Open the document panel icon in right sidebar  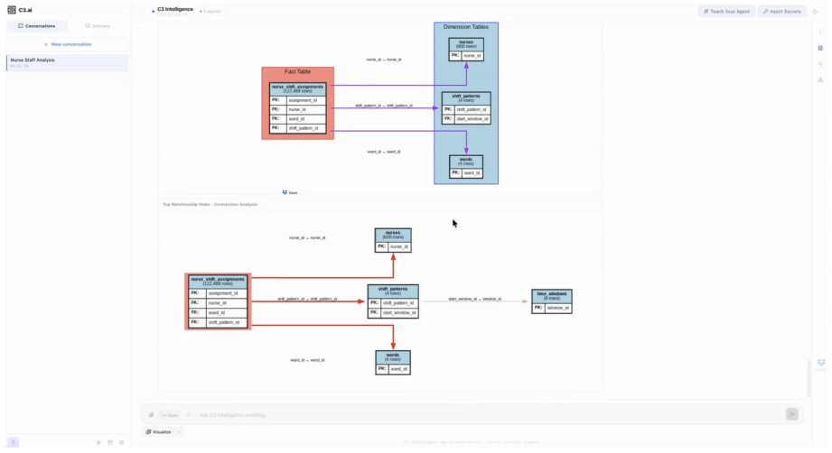(820, 48)
